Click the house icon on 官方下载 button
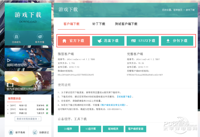This screenshot has width=200, height=137. click(x=65, y=41)
